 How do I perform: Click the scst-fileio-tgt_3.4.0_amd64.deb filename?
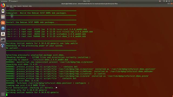click(75, 32)
